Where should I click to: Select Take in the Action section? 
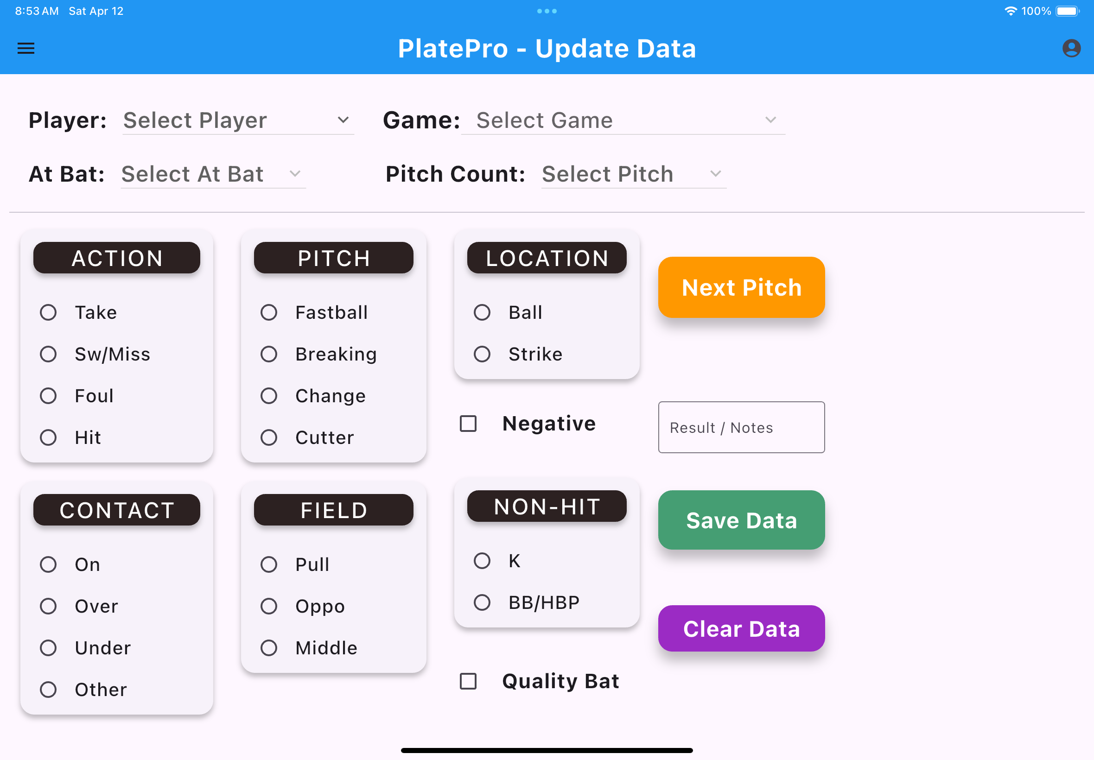click(x=48, y=312)
